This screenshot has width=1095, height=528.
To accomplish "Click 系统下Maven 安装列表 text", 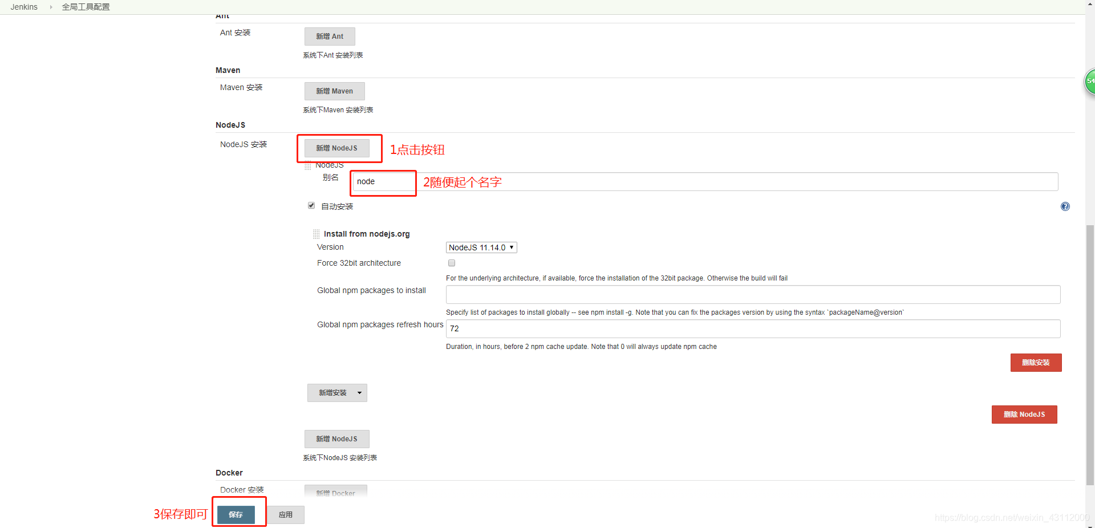I will pos(338,110).
